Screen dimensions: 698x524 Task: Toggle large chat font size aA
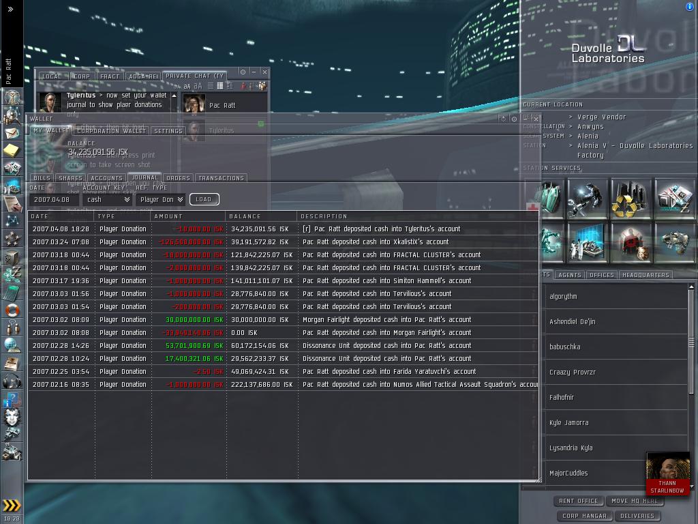(x=198, y=86)
